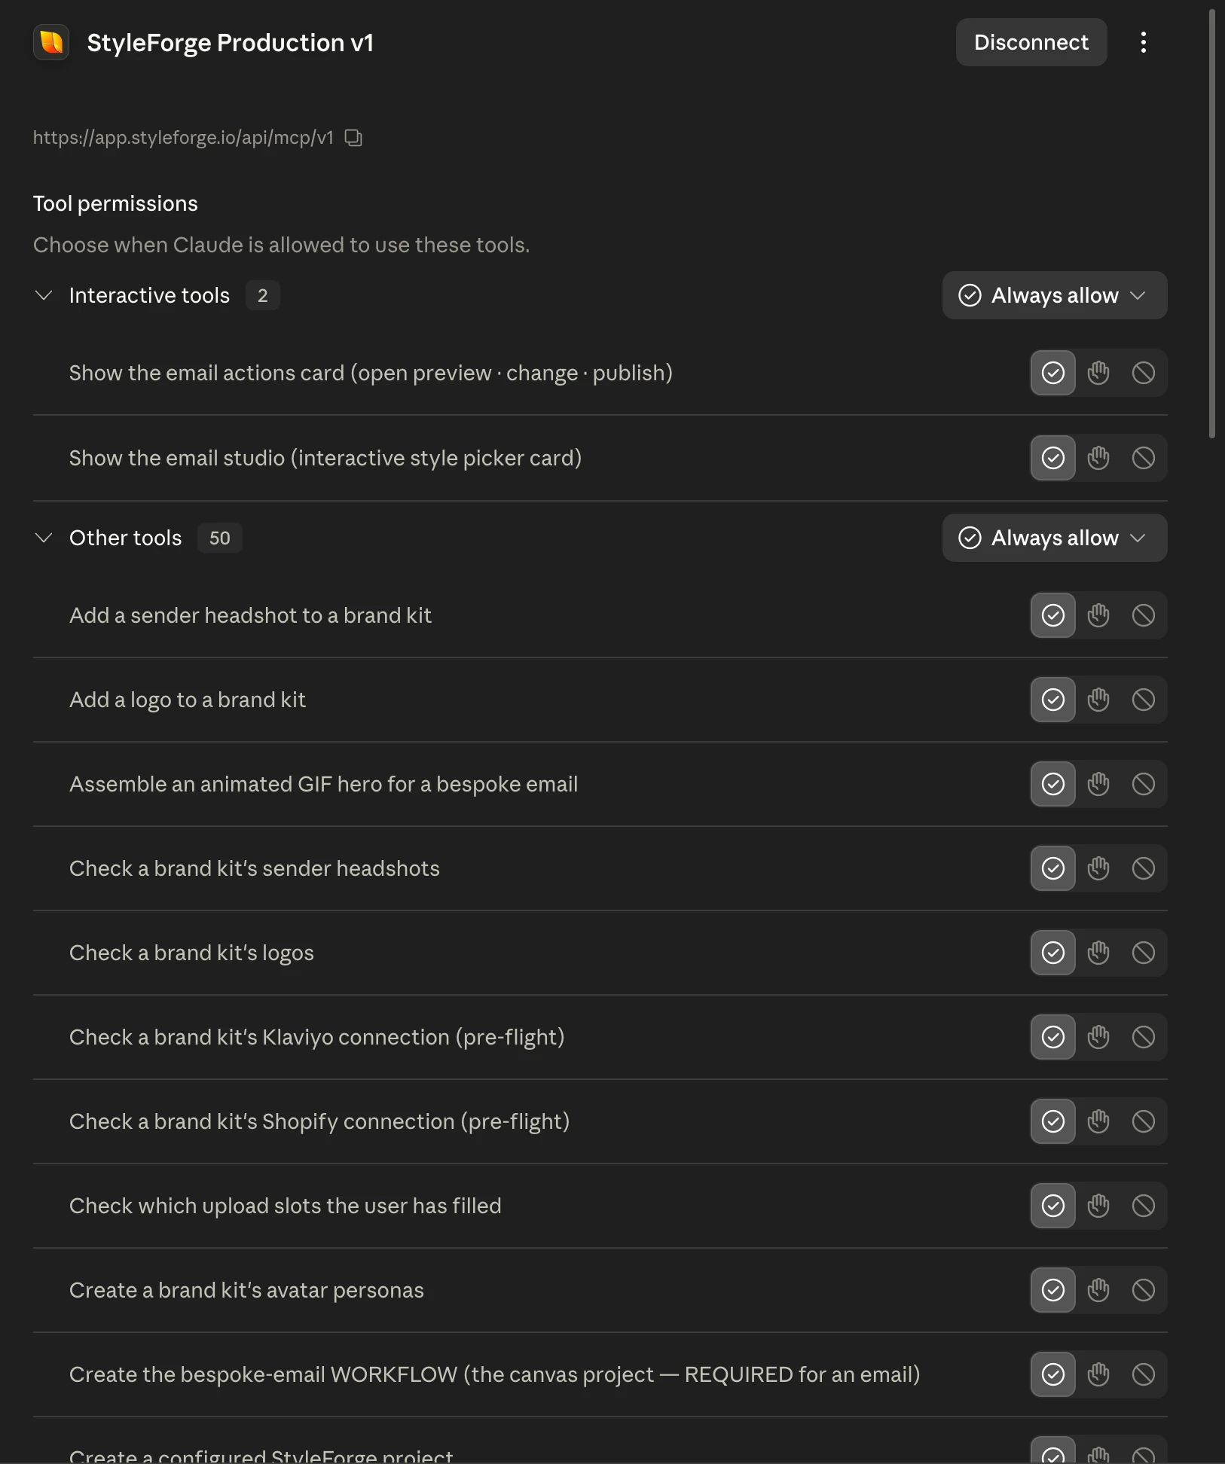This screenshot has width=1225, height=1464.
Task: Open the three-dot more options menu
Action: pos(1143,42)
